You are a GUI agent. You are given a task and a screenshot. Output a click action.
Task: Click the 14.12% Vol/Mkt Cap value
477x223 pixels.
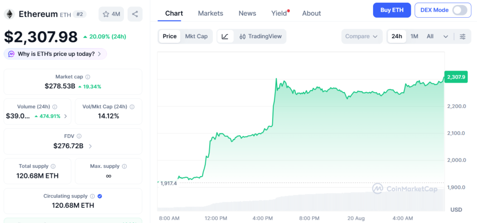tap(108, 116)
